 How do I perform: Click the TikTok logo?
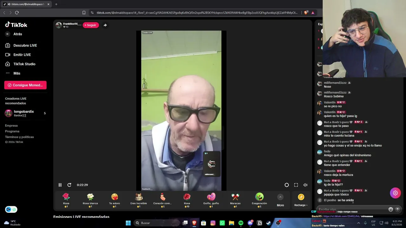tap(16, 25)
